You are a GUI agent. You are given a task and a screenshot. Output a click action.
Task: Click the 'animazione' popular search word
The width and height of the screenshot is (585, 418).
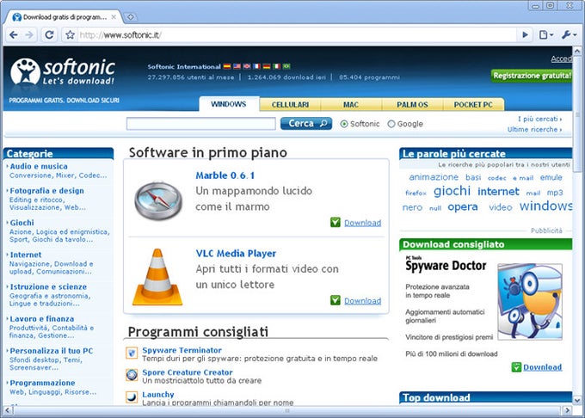434,177
